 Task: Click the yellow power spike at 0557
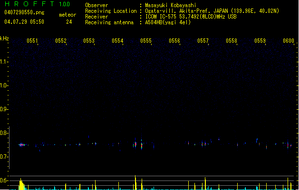tap(205, 183)
